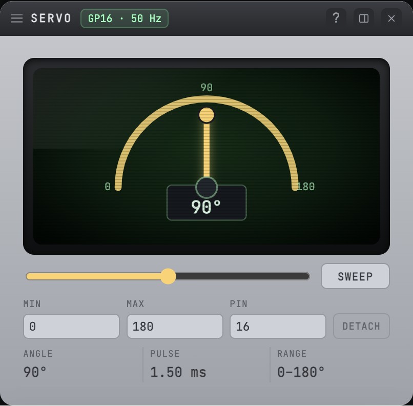Screen dimensions: 413x406
Task: Click the dark unfilled slider track
Action: [242, 276]
